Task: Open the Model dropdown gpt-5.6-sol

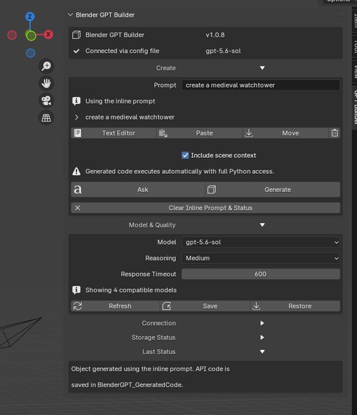Action: pos(261,242)
